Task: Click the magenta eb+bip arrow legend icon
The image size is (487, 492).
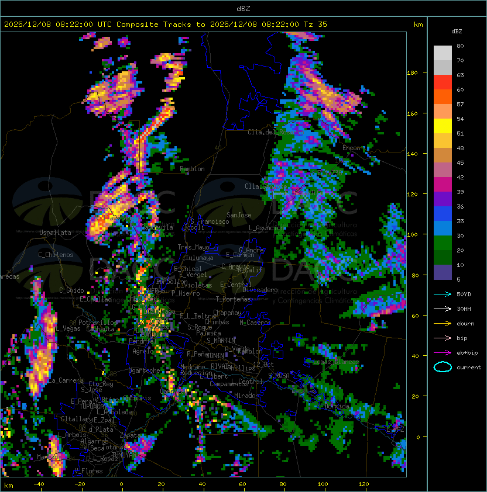Action: pos(443,353)
